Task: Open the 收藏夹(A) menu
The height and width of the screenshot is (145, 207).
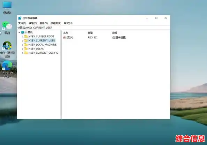Action: [56, 23]
